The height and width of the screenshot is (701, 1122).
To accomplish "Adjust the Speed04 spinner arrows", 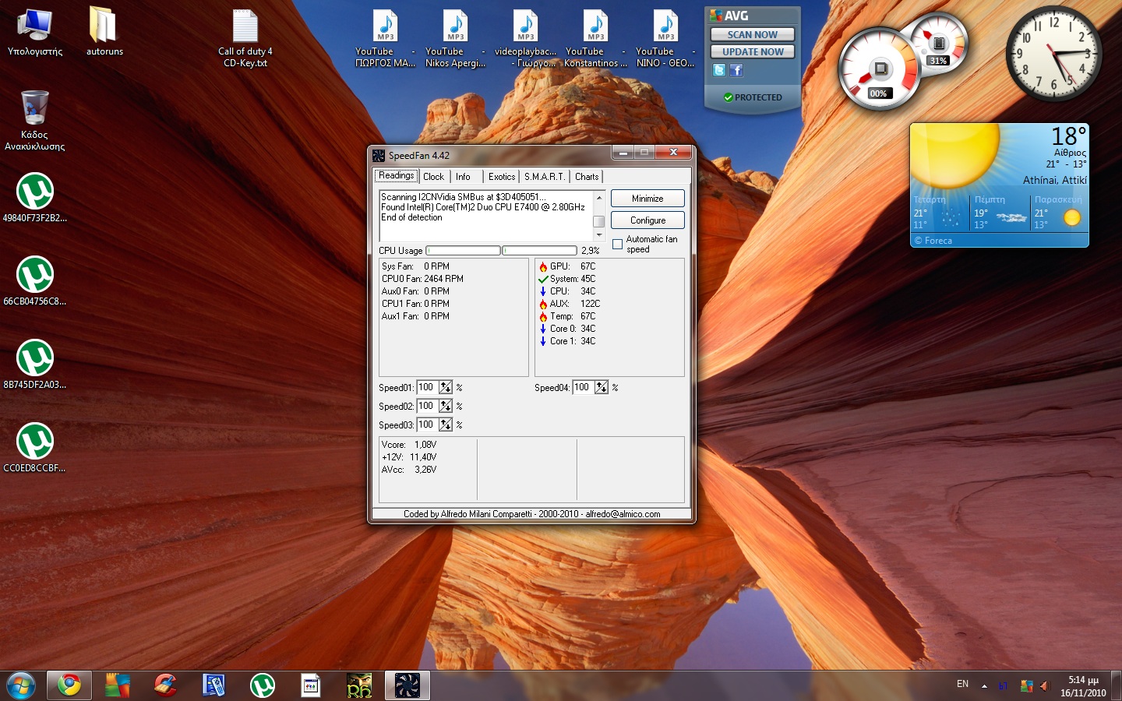I will 602,387.
